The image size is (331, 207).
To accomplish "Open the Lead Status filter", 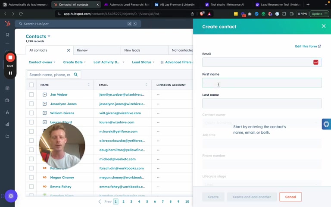I will (143, 62).
